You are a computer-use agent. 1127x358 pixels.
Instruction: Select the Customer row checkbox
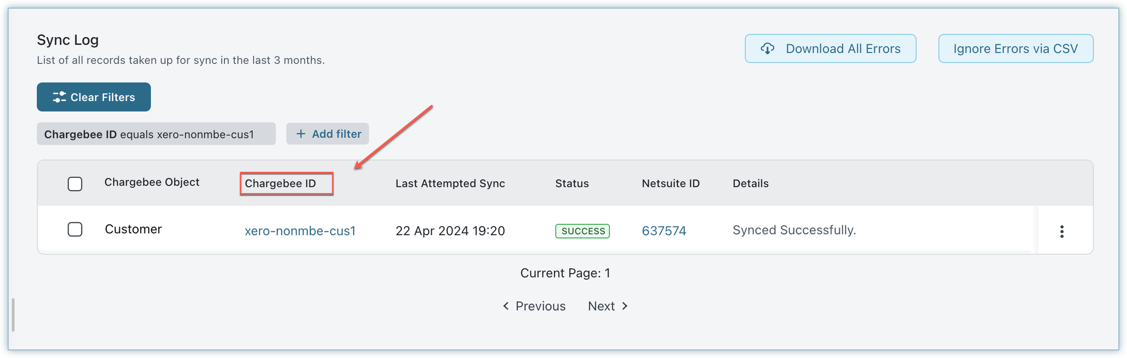pyautogui.click(x=75, y=230)
